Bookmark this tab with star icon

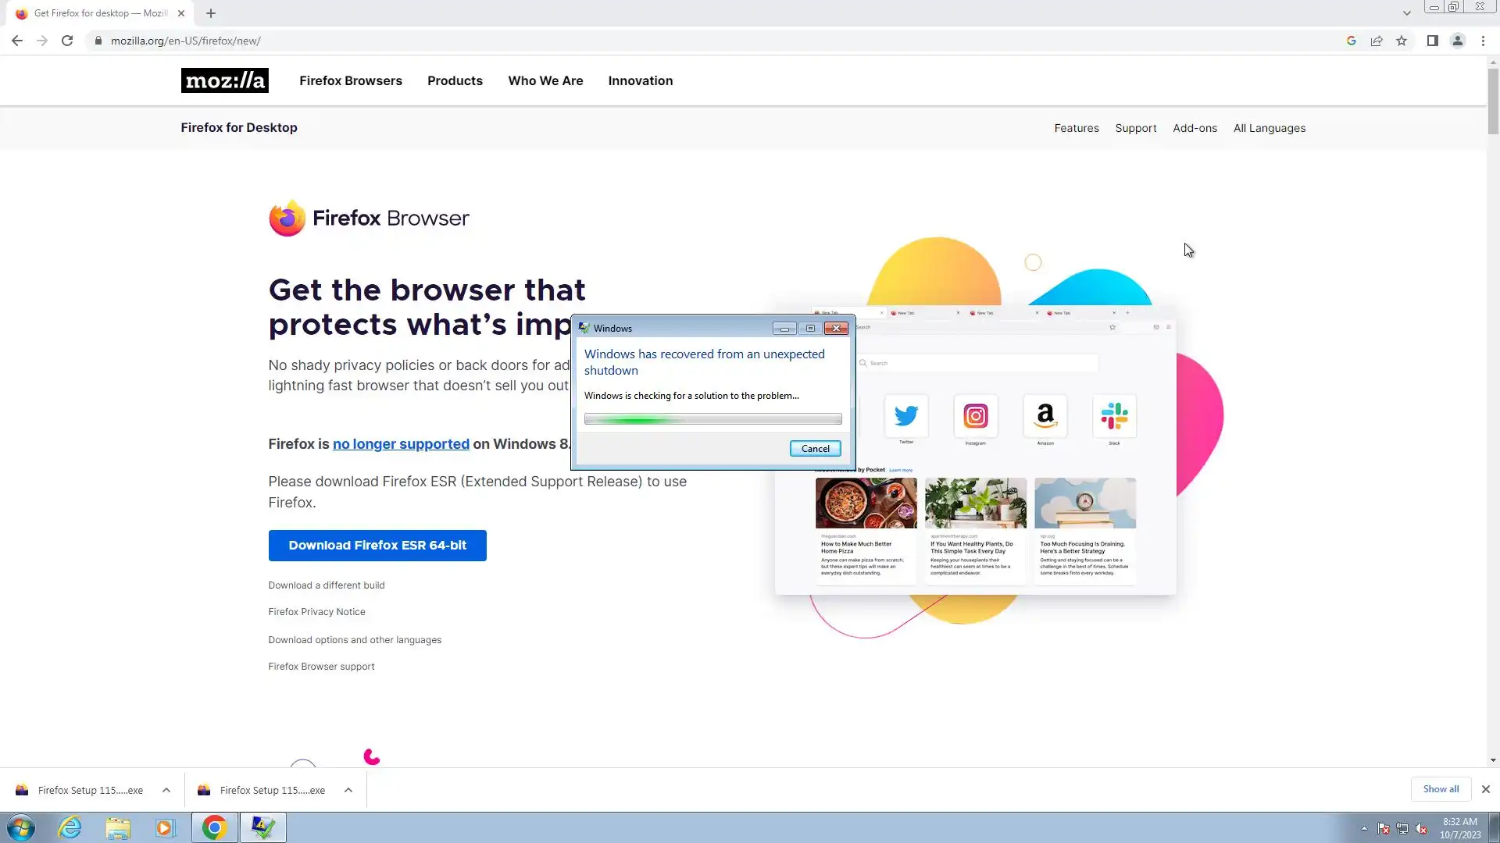coord(1402,41)
